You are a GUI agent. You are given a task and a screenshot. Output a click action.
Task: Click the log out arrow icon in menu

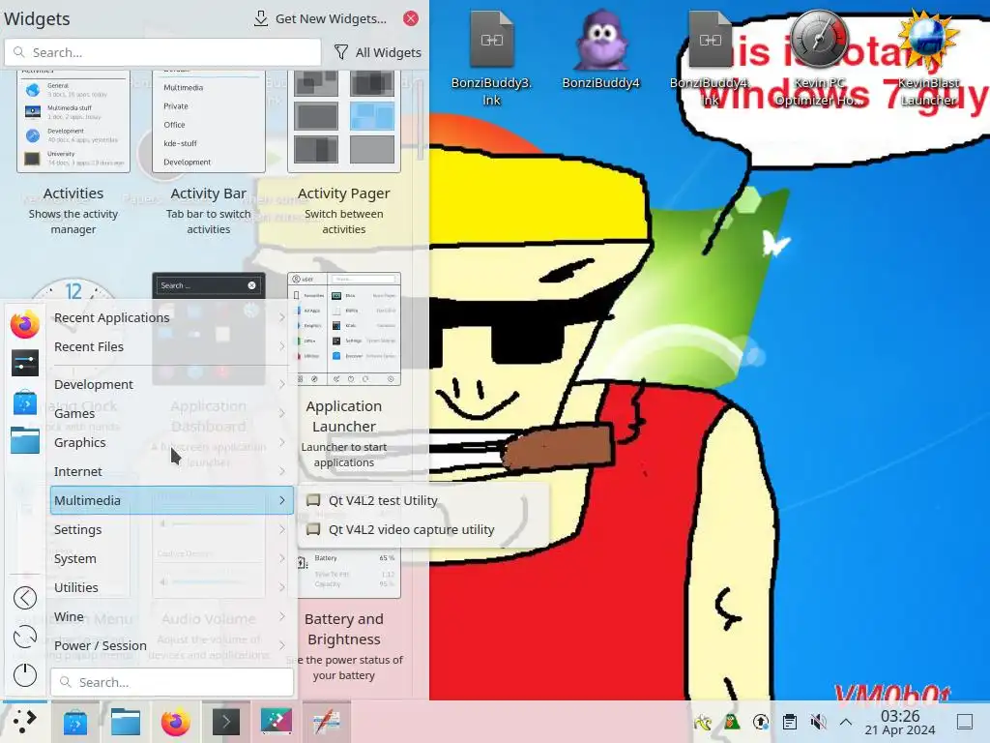[x=24, y=598]
